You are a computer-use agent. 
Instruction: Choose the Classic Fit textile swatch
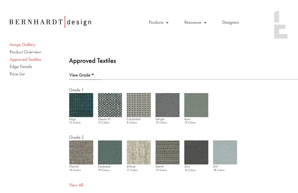point(110,105)
